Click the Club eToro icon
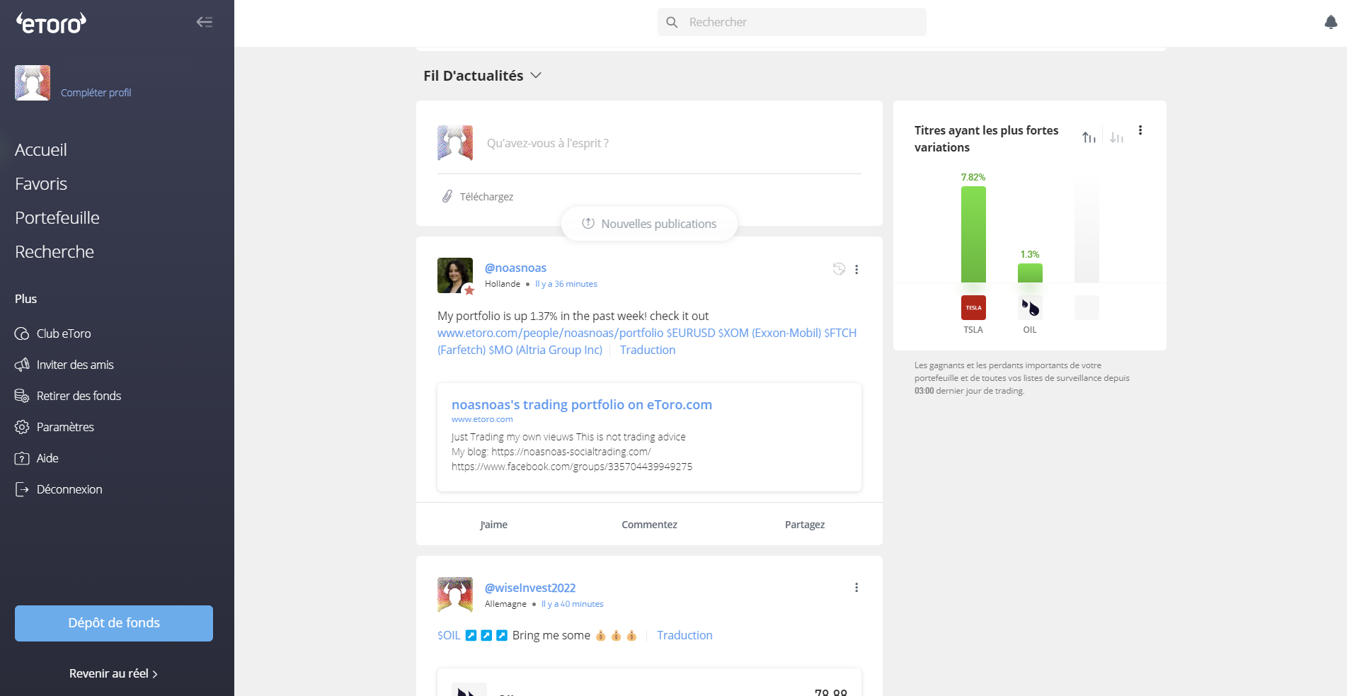1347x696 pixels. pyautogui.click(x=22, y=333)
